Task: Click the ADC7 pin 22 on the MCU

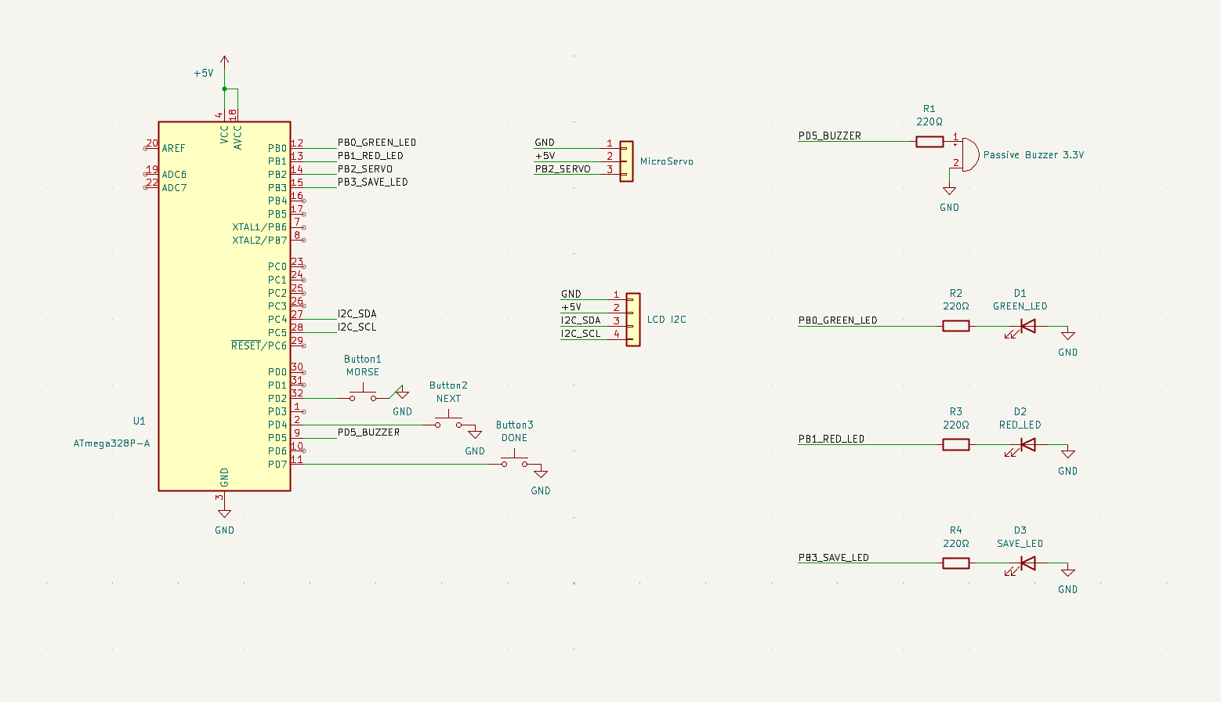Action: [151, 186]
